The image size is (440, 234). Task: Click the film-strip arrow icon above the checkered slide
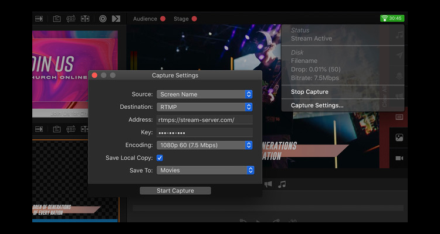39,129
